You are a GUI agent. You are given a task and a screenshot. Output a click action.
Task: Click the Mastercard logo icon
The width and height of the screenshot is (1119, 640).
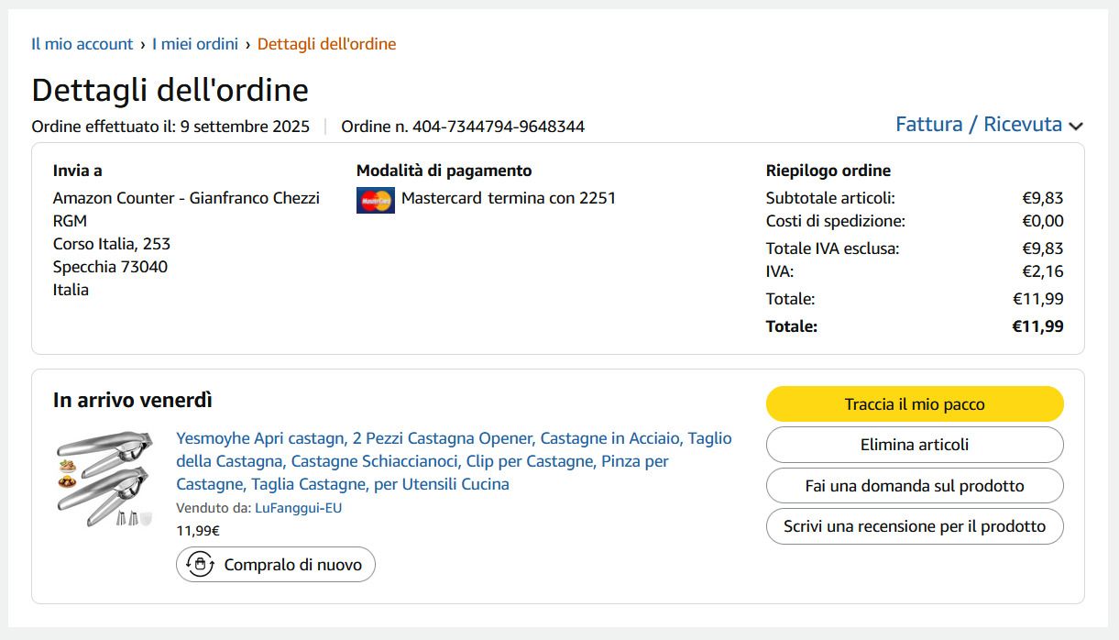pos(375,200)
